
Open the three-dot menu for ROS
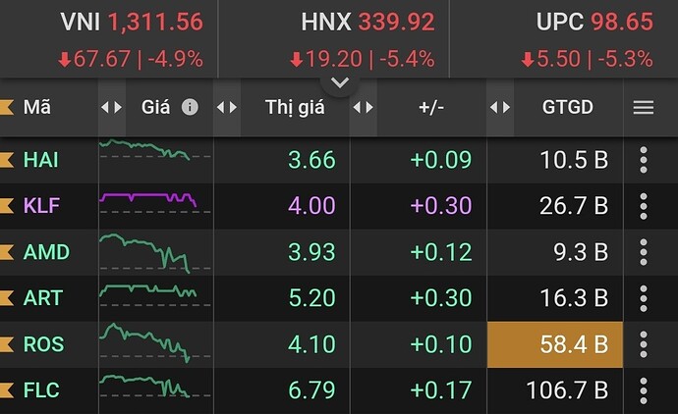click(x=644, y=344)
